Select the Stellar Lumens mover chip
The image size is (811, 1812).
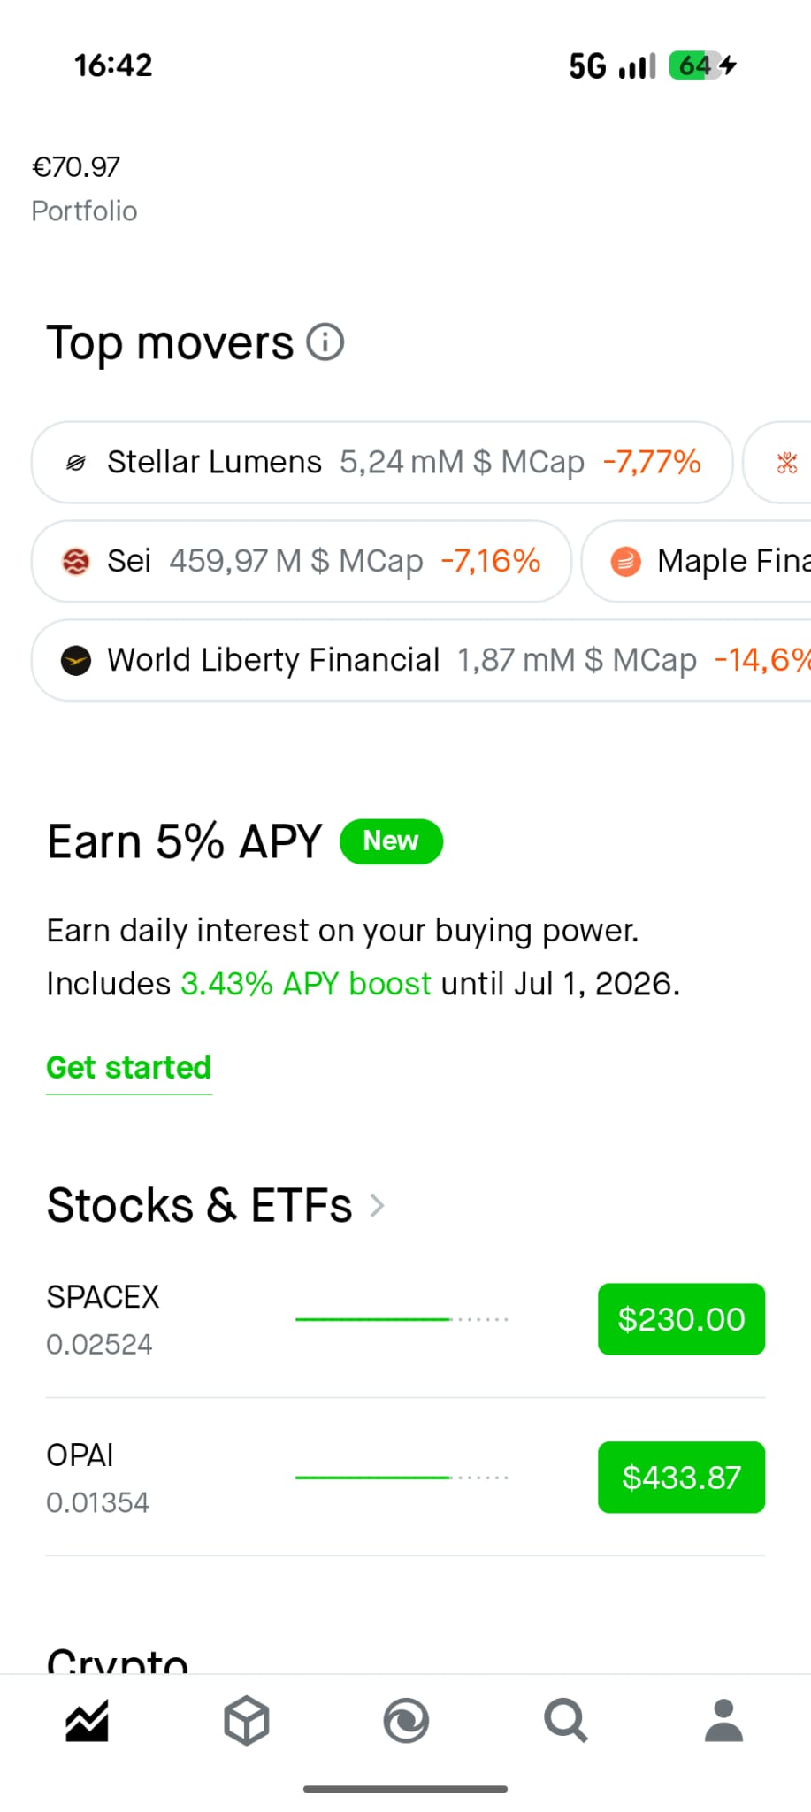point(382,462)
